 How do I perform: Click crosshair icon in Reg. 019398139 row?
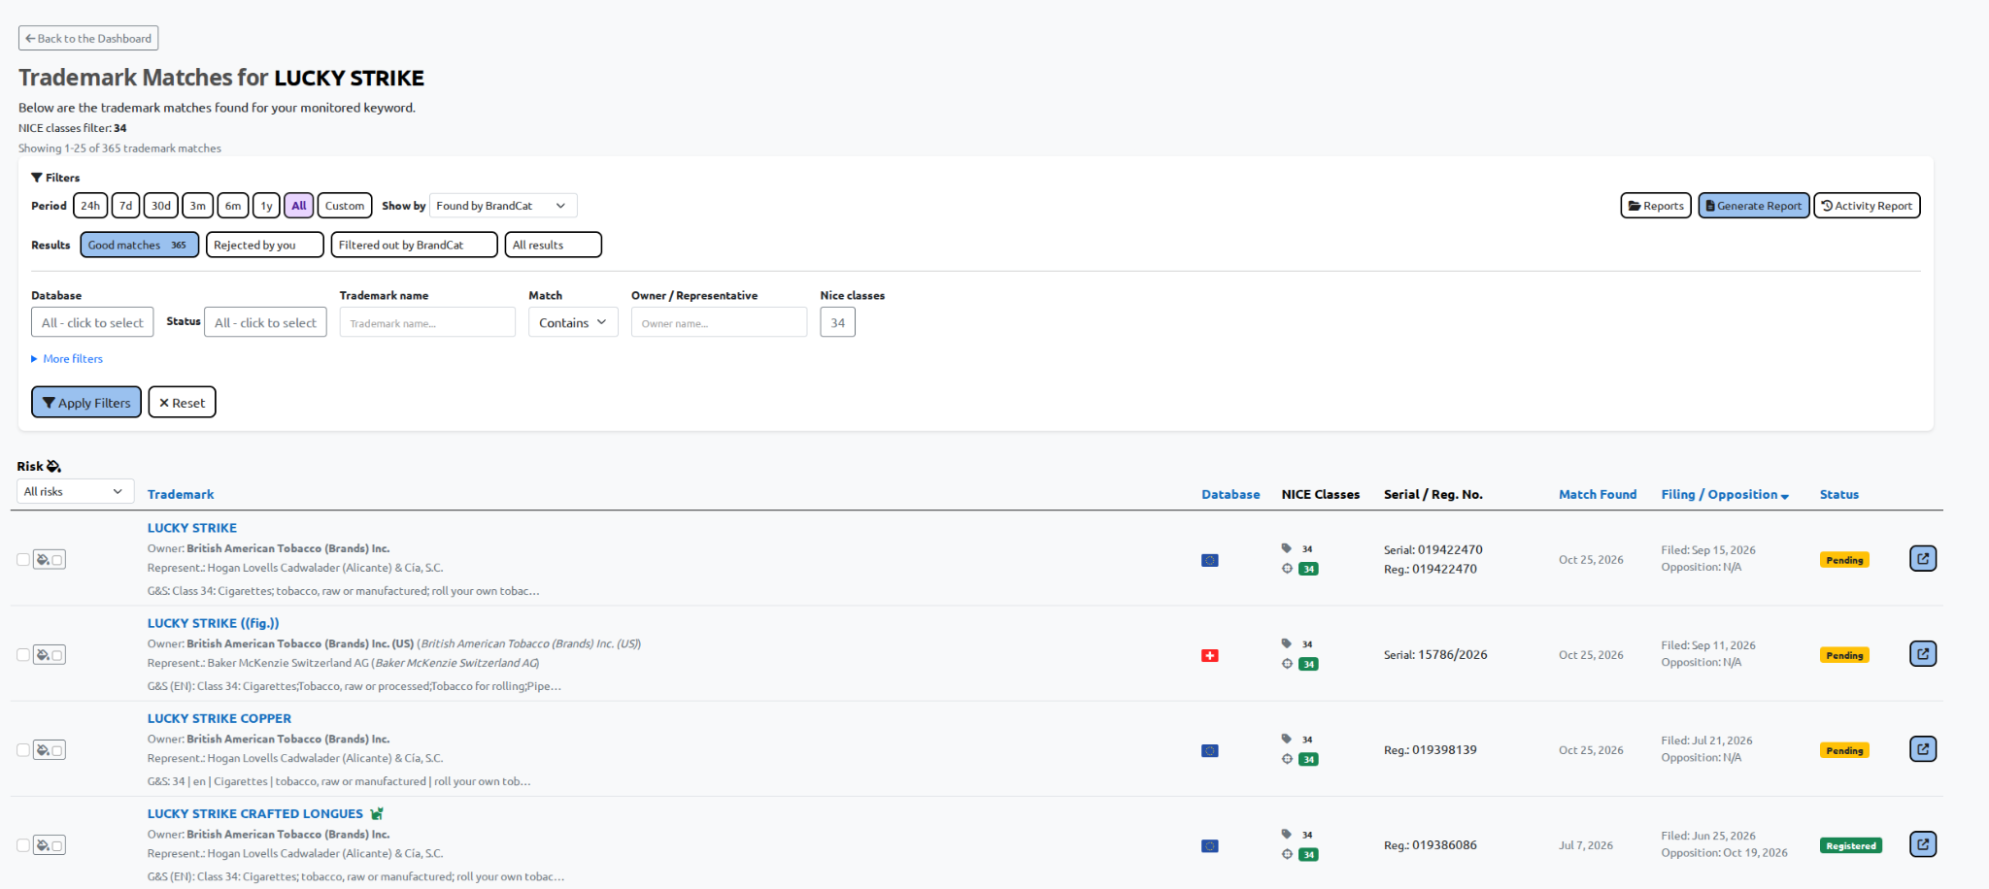1287,759
